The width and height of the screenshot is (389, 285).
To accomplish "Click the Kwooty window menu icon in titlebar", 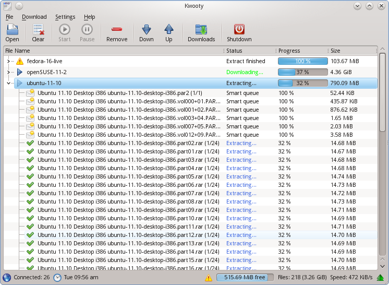I will click(x=7, y=6).
